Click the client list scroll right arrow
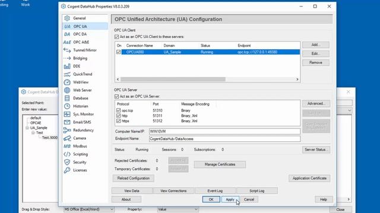380x213 pixels. tap(297, 79)
